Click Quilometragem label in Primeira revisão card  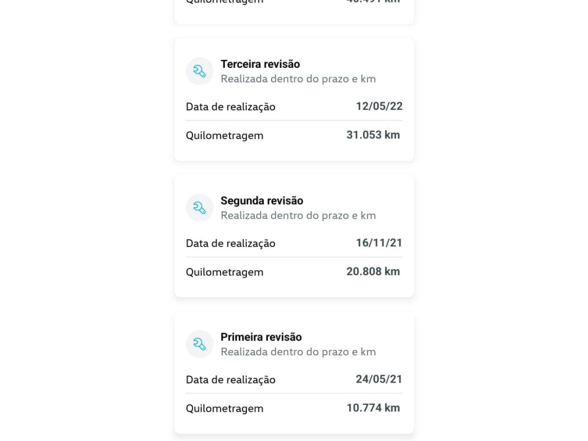click(225, 409)
